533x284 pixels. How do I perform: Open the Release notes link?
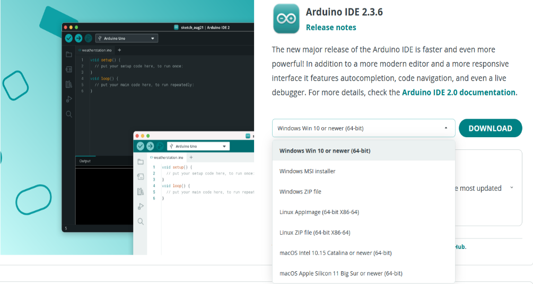[331, 28]
